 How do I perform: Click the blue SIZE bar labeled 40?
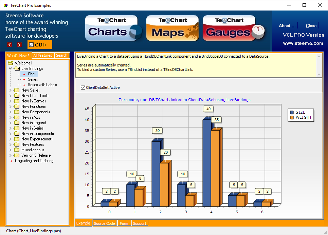pyautogui.click(x=207, y=163)
